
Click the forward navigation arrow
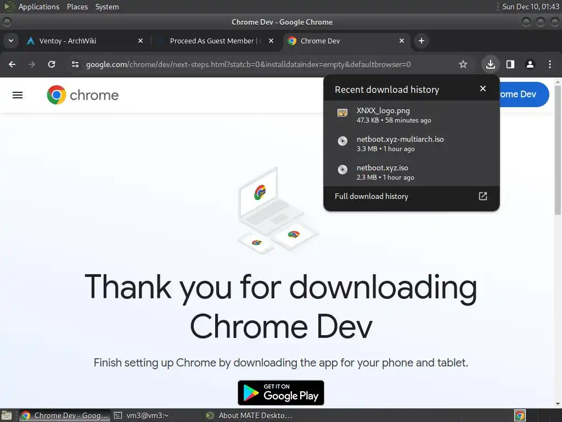pos(32,64)
